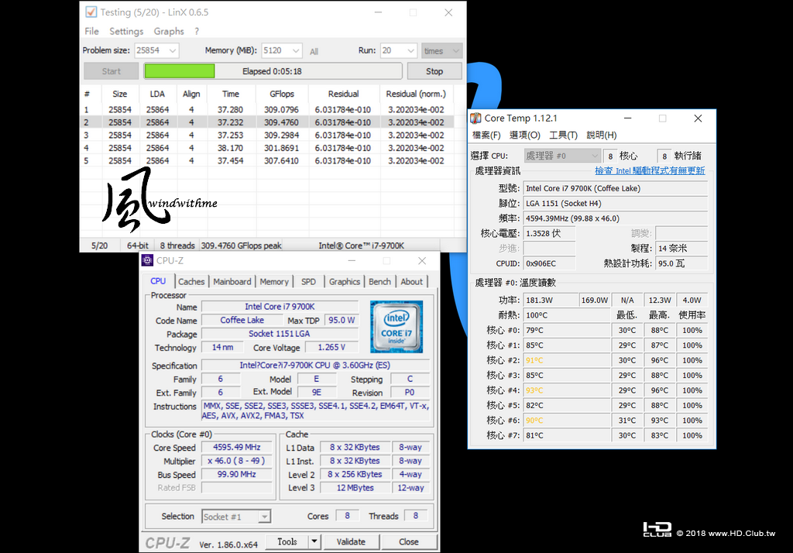Click the 309.4760 GFlops peak status text
The height and width of the screenshot is (553, 793).
coord(242,246)
